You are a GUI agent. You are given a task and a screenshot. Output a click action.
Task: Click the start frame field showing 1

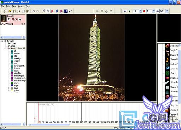click(x=150, y=11)
